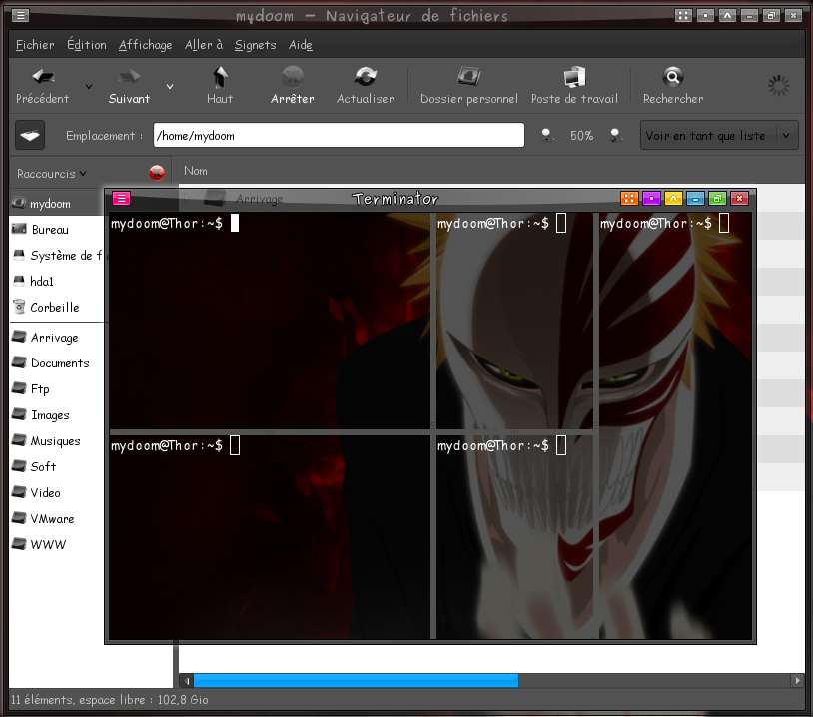Open the Images bookmark in sidebar

[57, 414]
